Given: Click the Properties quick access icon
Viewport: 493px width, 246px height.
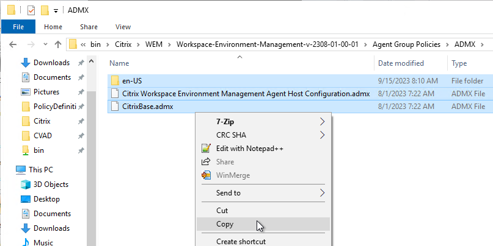Looking at the screenshot, I should (31, 10).
